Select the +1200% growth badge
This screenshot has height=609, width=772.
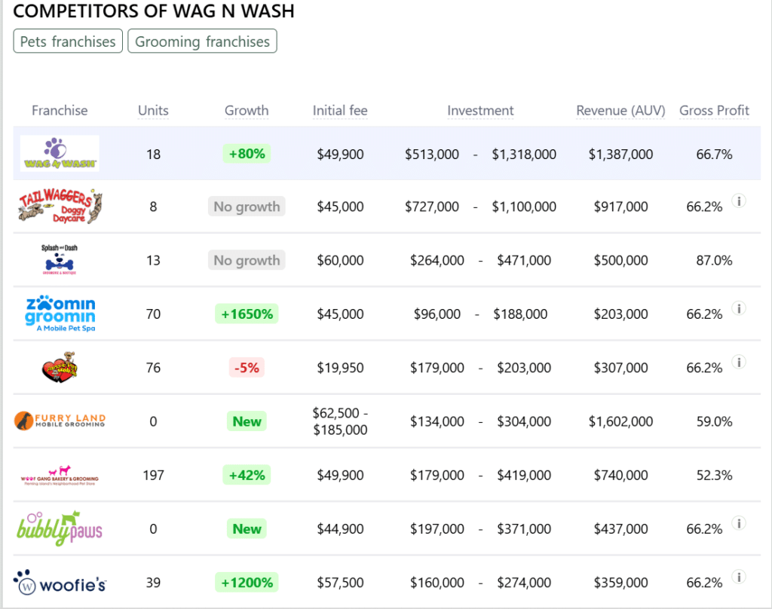pos(247,583)
